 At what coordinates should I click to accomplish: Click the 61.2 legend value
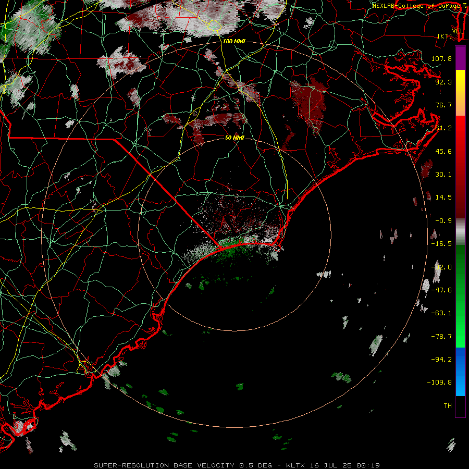(x=443, y=128)
